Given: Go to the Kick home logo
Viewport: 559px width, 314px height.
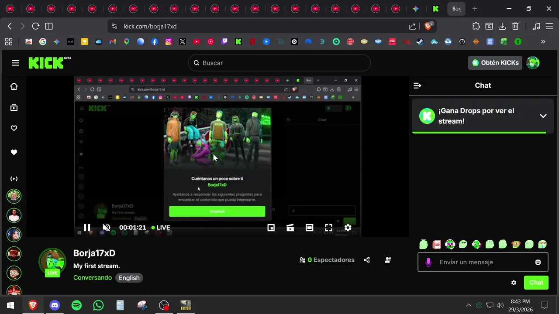Looking at the screenshot, I should click(49, 63).
